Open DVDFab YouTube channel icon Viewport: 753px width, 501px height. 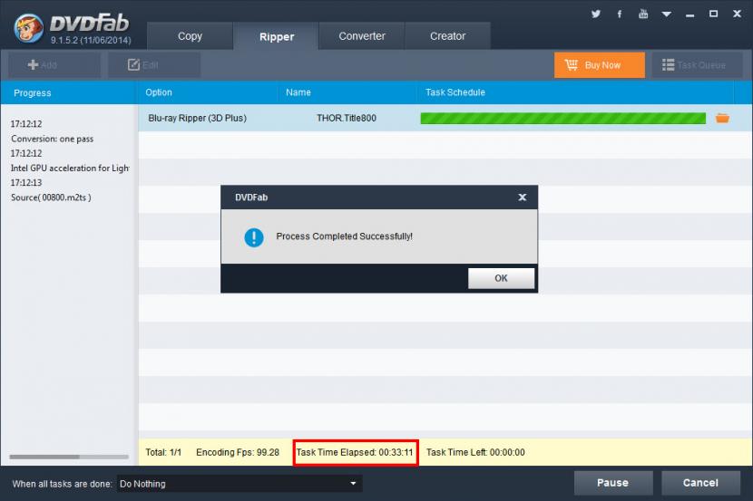click(643, 14)
